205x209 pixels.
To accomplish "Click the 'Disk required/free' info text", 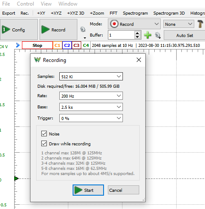I will [78, 86].
